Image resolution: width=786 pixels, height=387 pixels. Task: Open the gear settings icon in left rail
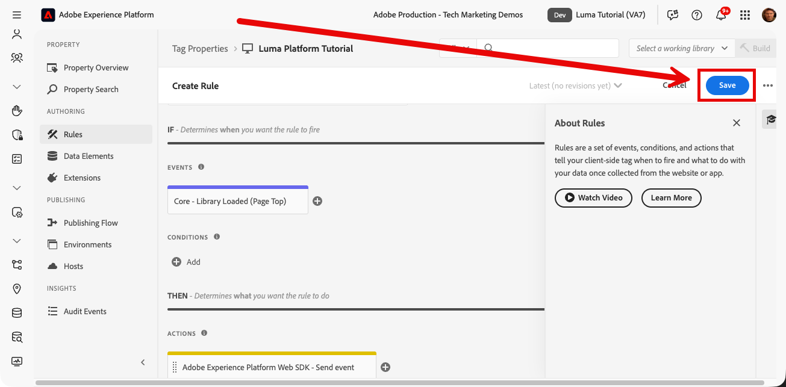coord(17,212)
